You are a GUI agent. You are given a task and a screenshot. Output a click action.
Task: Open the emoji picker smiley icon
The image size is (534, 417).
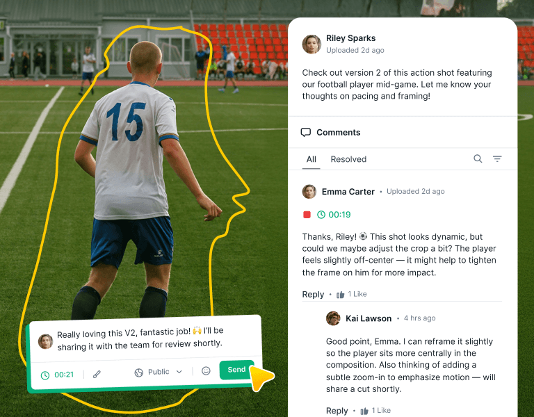tap(206, 370)
